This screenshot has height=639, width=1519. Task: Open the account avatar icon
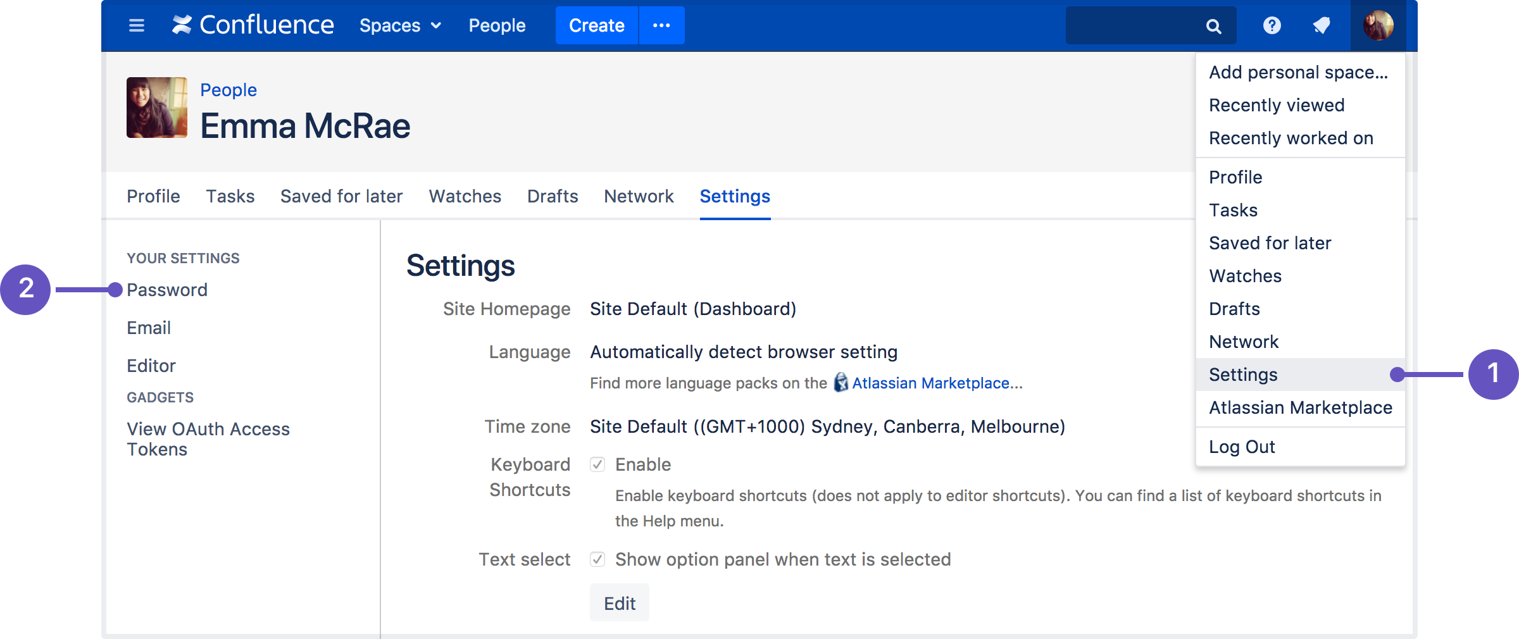1378,25
